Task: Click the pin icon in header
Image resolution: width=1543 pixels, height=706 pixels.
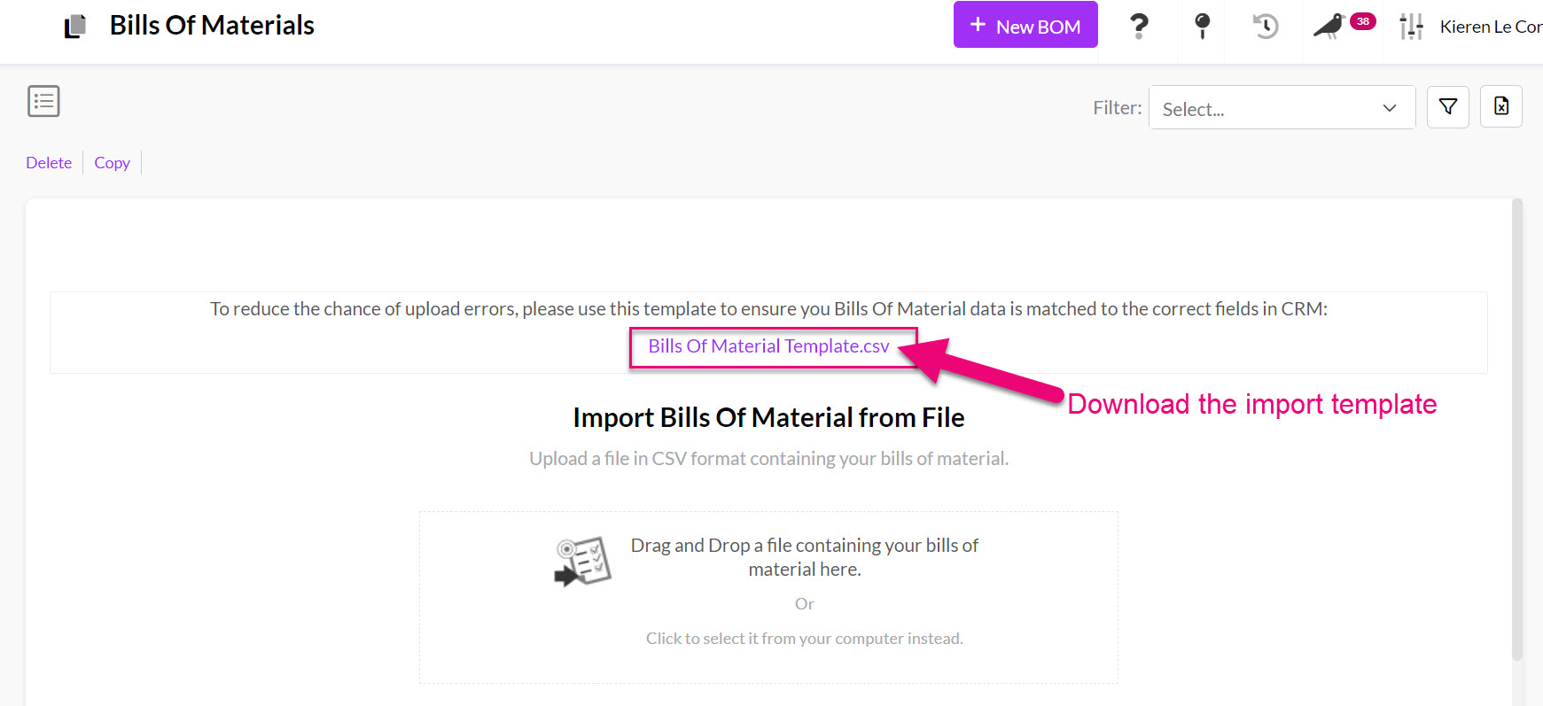Action: (x=1202, y=26)
